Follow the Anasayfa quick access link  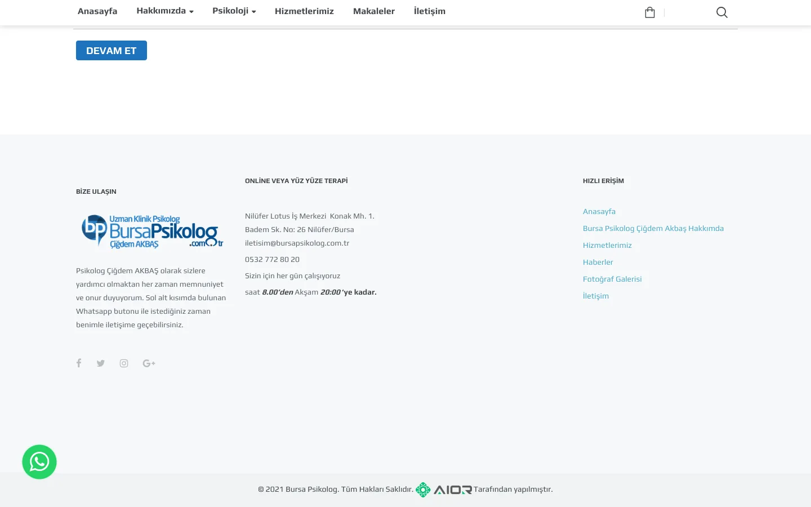click(599, 212)
